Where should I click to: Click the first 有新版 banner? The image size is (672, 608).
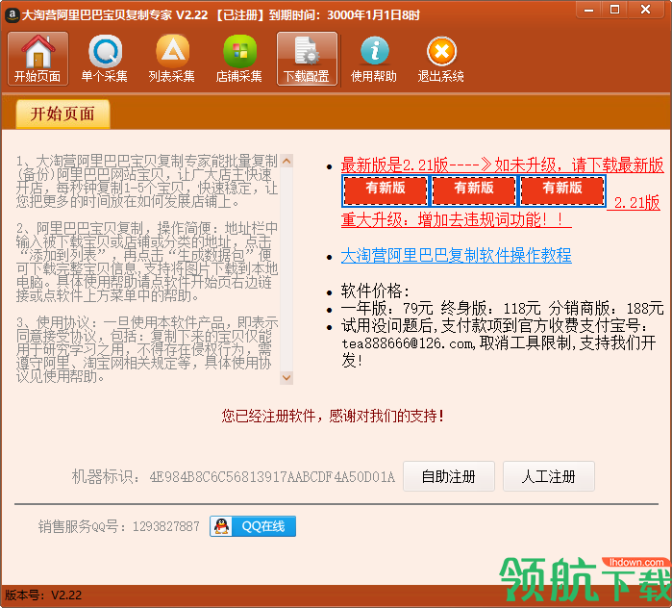385,190
